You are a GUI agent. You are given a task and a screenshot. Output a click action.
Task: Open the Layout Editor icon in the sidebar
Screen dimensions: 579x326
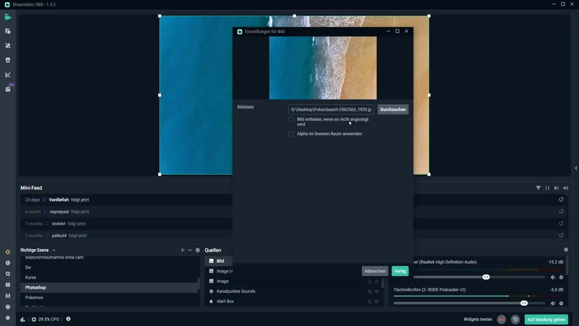8,31
